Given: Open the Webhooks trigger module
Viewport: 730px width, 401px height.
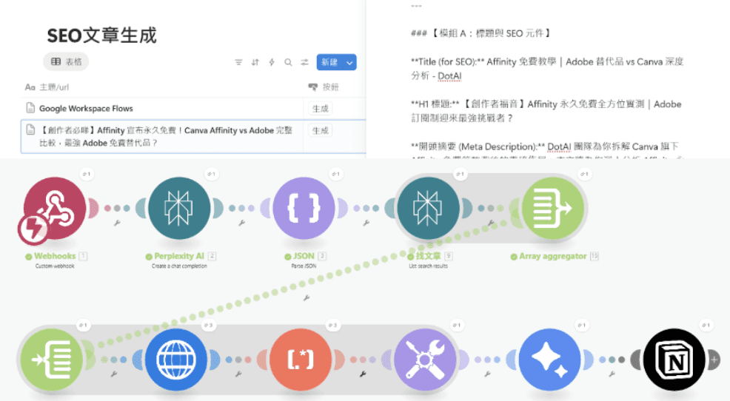Looking at the screenshot, I should click(x=55, y=208).
